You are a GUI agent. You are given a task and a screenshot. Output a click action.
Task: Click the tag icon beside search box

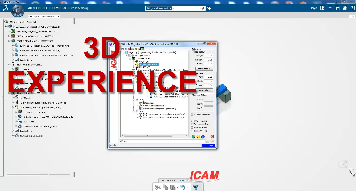(209, 8)
